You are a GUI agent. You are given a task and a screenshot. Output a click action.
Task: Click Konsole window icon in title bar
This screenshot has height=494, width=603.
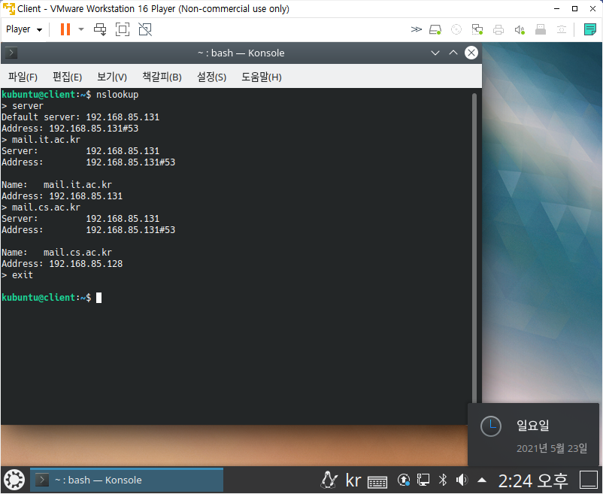coord(11,53)
